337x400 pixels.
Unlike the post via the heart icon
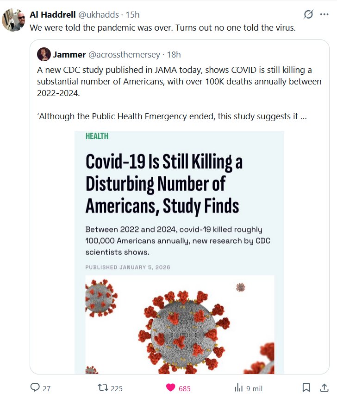170,388
